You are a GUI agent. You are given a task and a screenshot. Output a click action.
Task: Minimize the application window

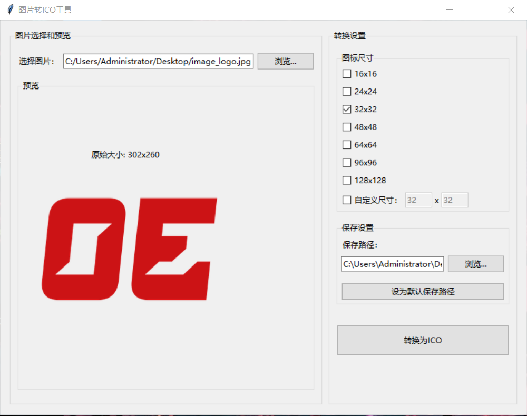pos(450,10)
